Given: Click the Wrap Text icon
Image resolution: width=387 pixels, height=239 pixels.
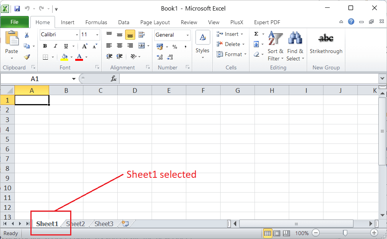Looking at the screenshot, I should click(x=141, y=35).
